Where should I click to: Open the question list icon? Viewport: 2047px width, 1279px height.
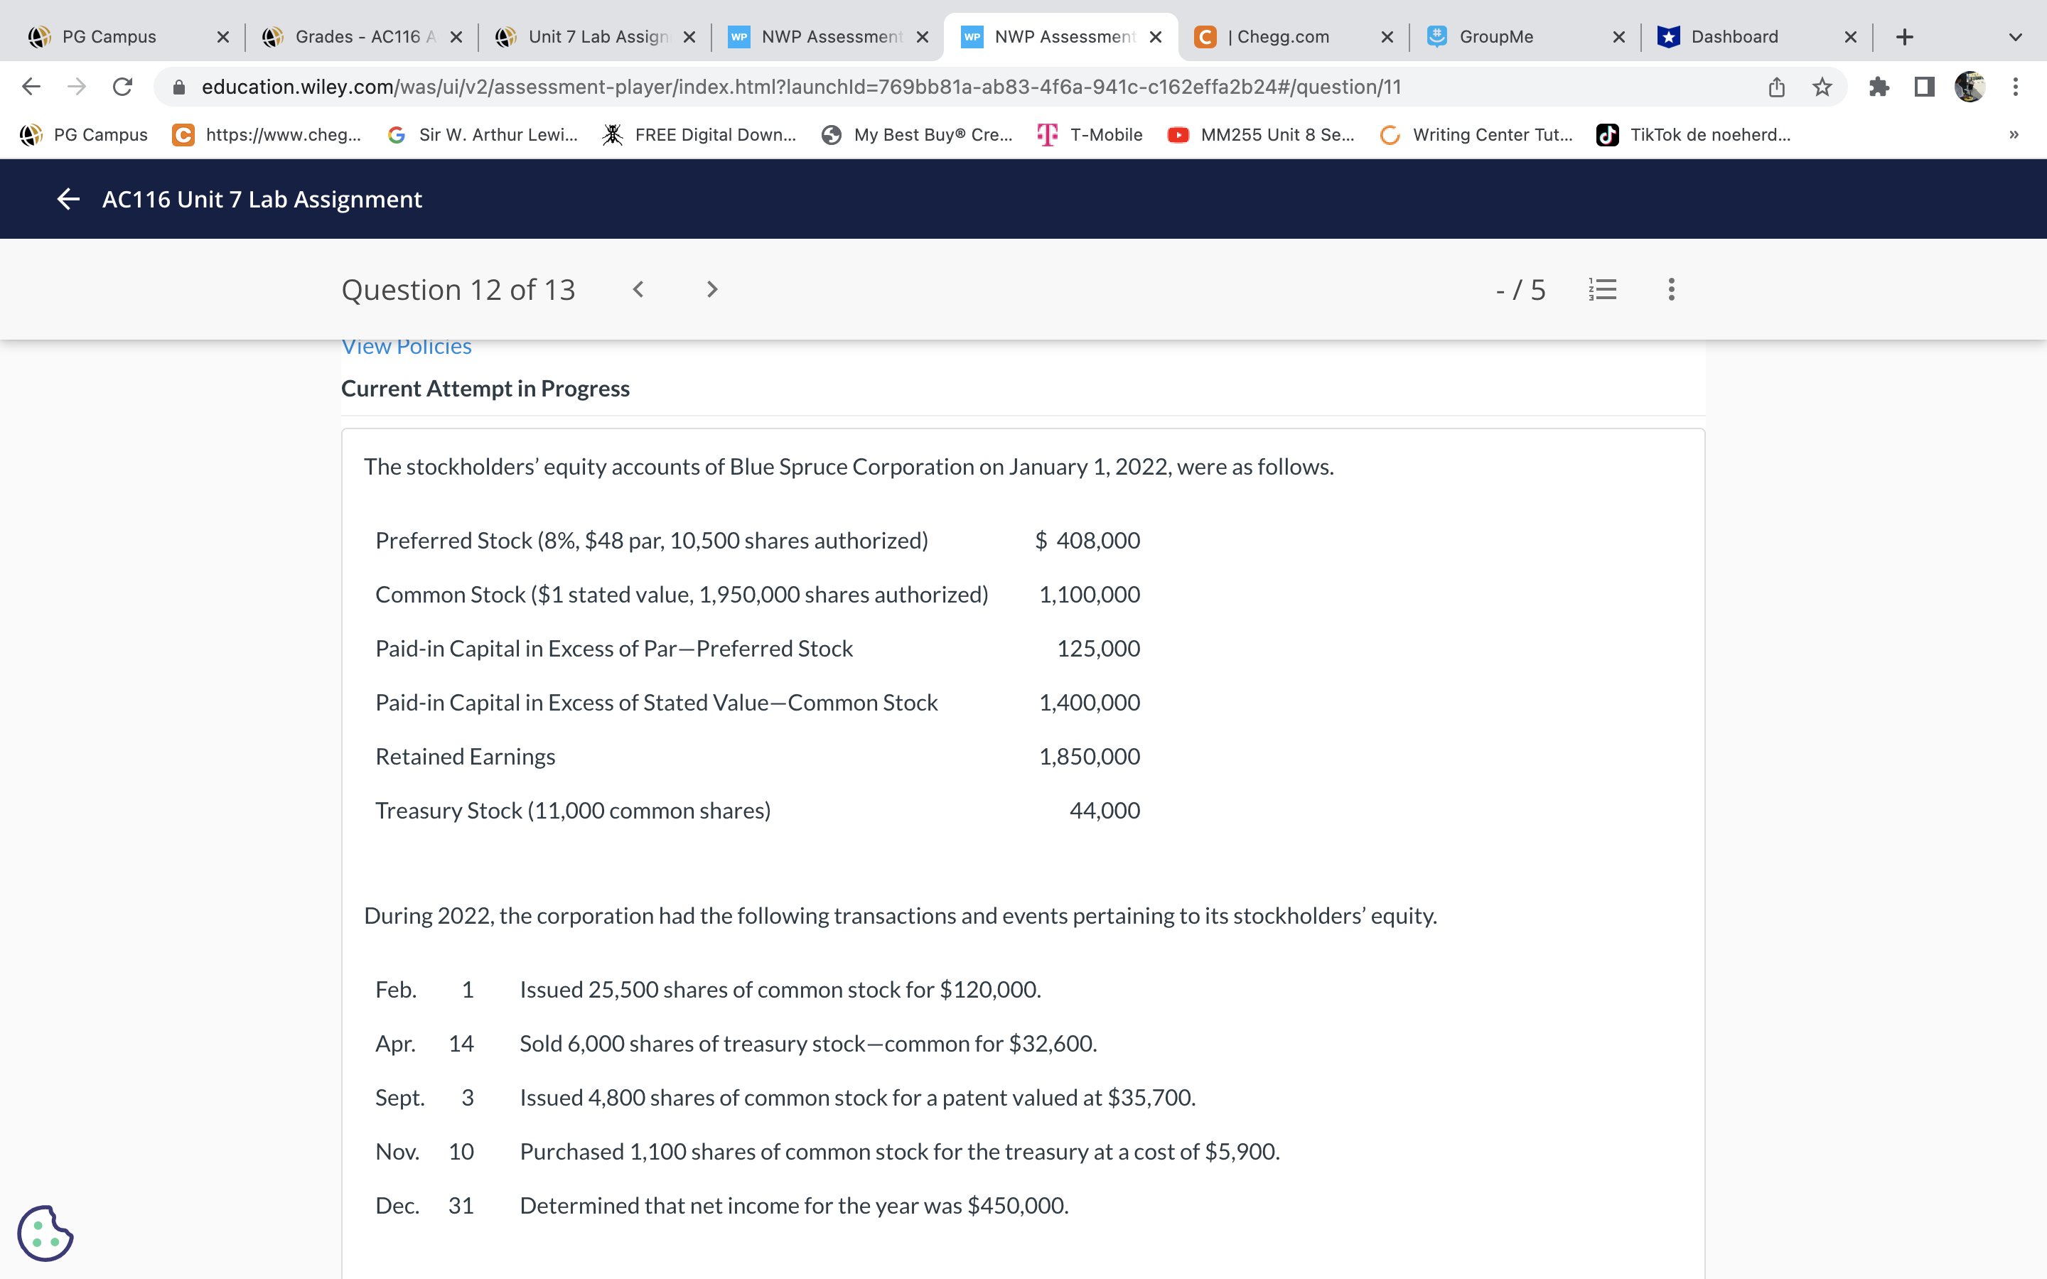click(x=1602, y=290)
